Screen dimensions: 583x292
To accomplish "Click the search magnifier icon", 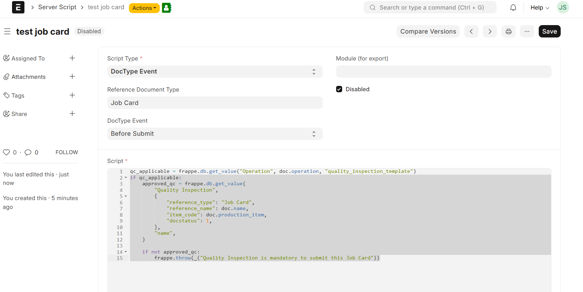I will [x=373, y=7].
